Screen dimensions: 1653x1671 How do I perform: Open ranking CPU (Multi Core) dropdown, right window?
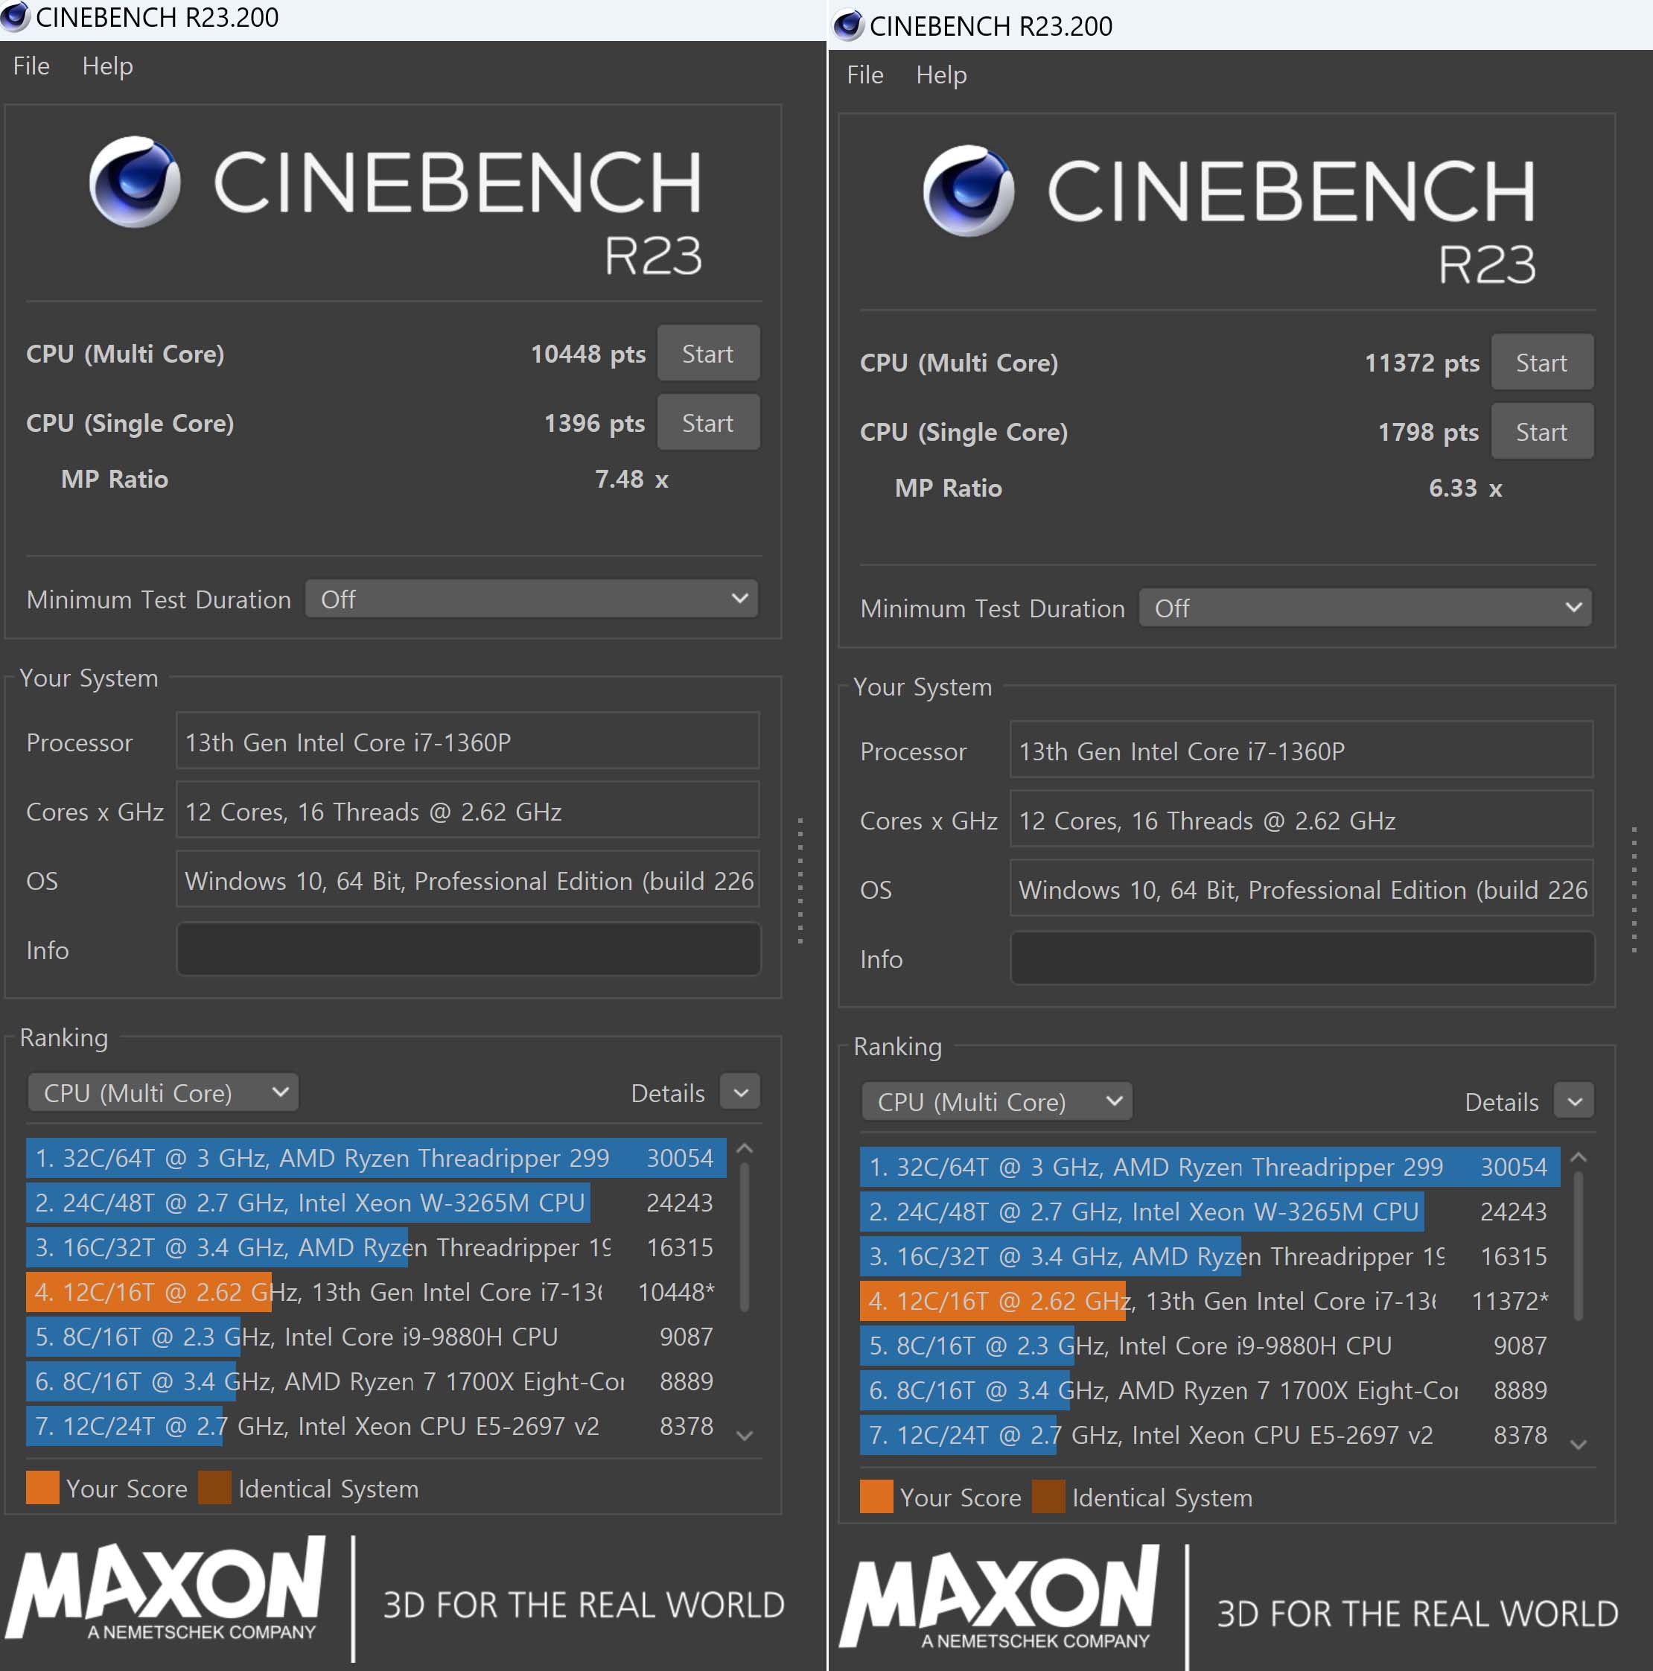pos(996,1101)
